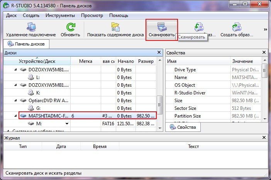This screenshot has height=180, width=271.
Task: Click the first DOZOXYJW5MB1 device icon
Action: [x=23, y=69]
